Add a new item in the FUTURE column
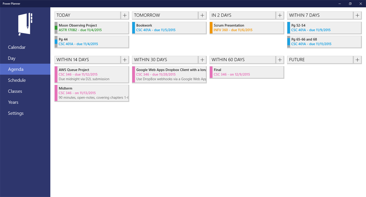The height and width of the screenshot is (197, 366). tap(357, 59)
